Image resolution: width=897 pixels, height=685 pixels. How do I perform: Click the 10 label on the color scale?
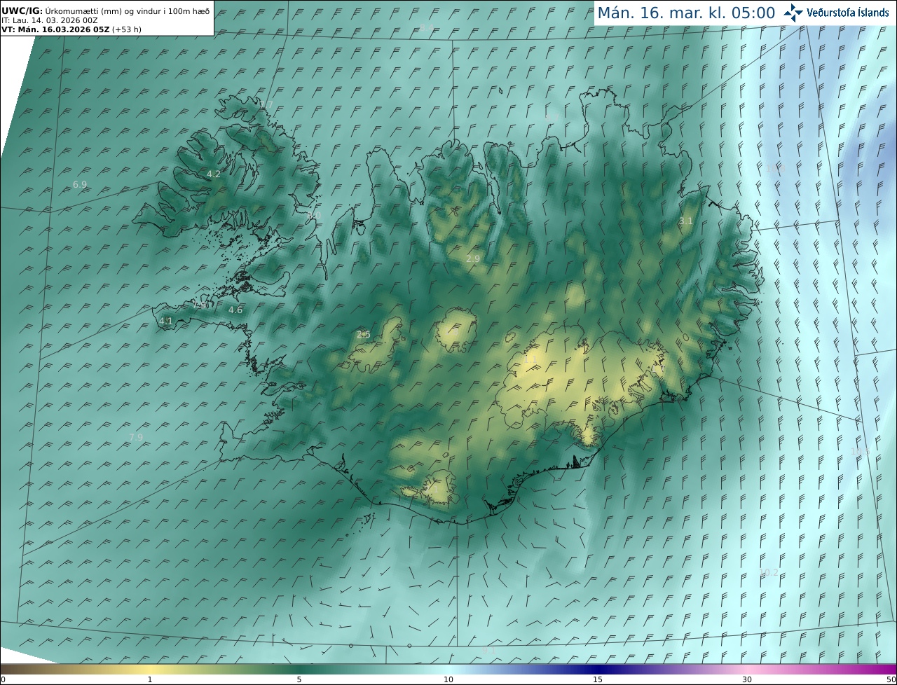pos(448,679)
